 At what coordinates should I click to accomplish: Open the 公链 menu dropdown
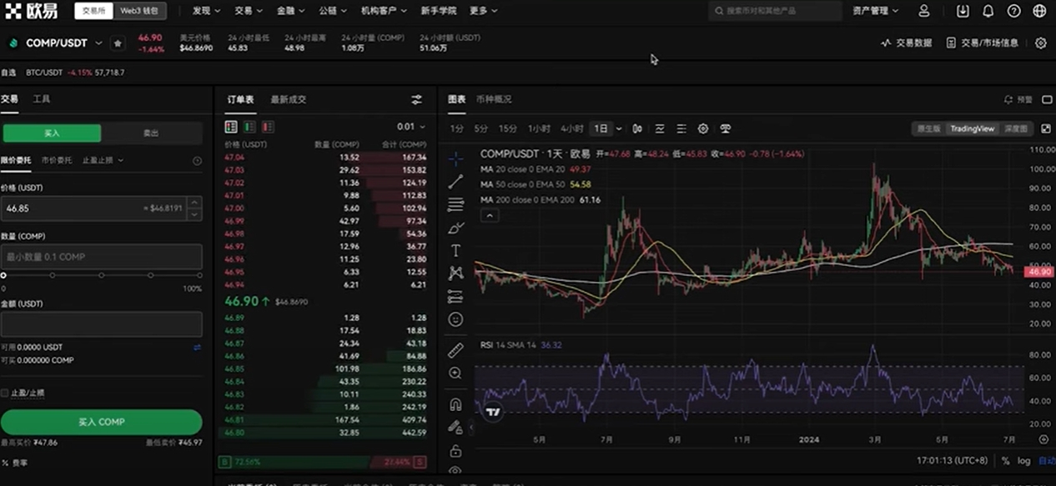coord(333,11)
